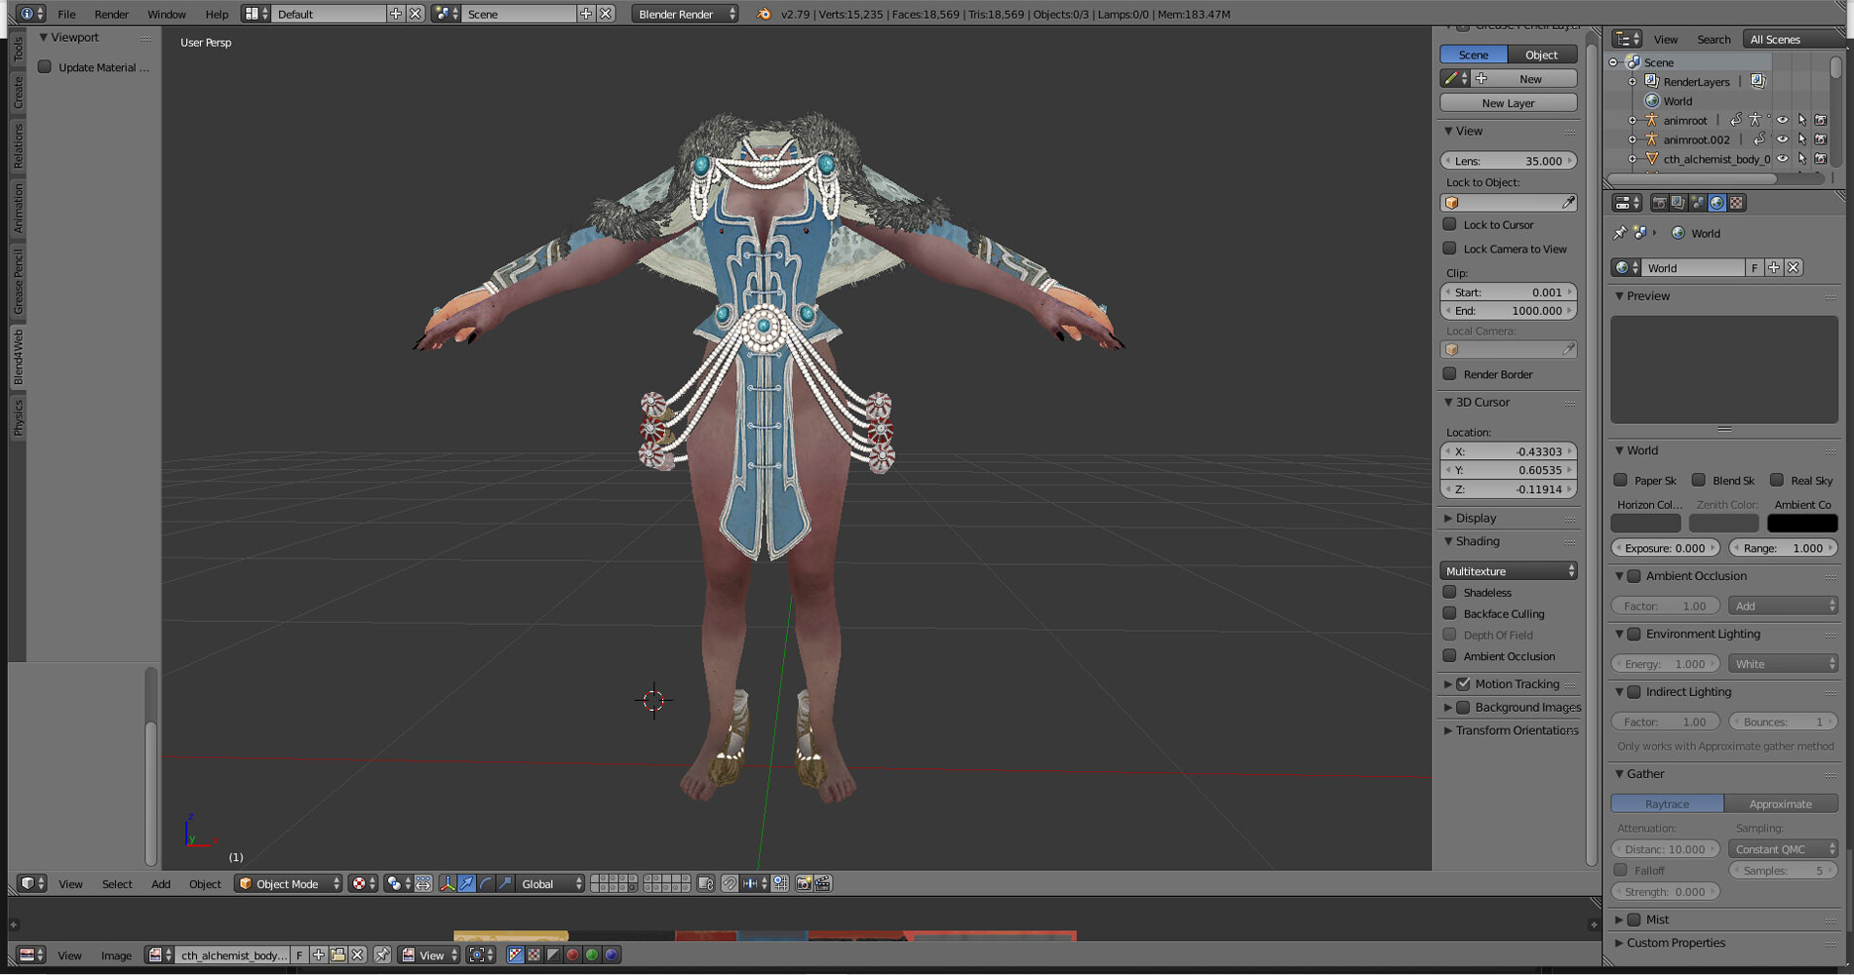
Task: Expand the Custom Properties panel
Action: [1619, 943]
